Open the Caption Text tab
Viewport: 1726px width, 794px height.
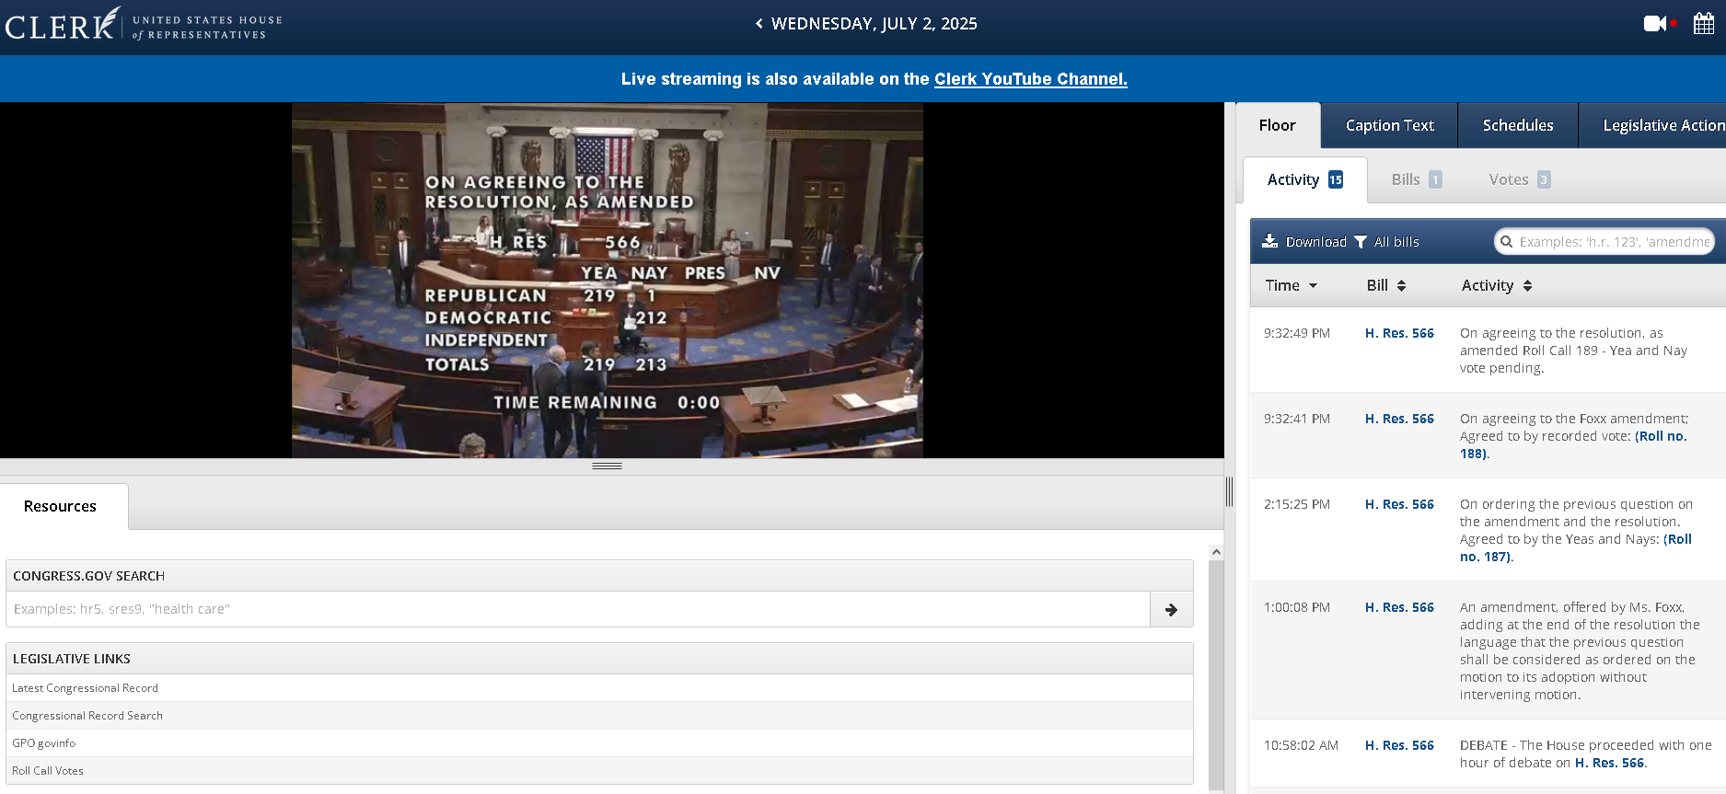pyautogui.click(x=1389, y=125)
